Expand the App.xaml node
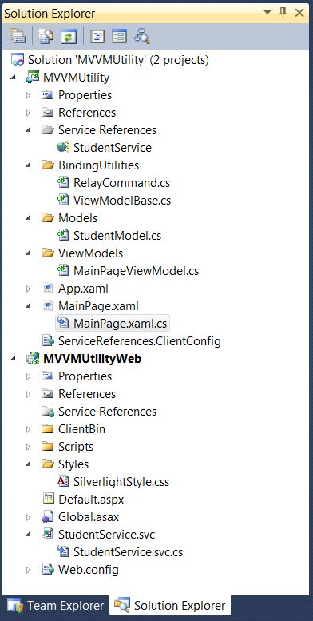Image resolution: width=313 pixels, height=621 pixels. pos(29,289)
